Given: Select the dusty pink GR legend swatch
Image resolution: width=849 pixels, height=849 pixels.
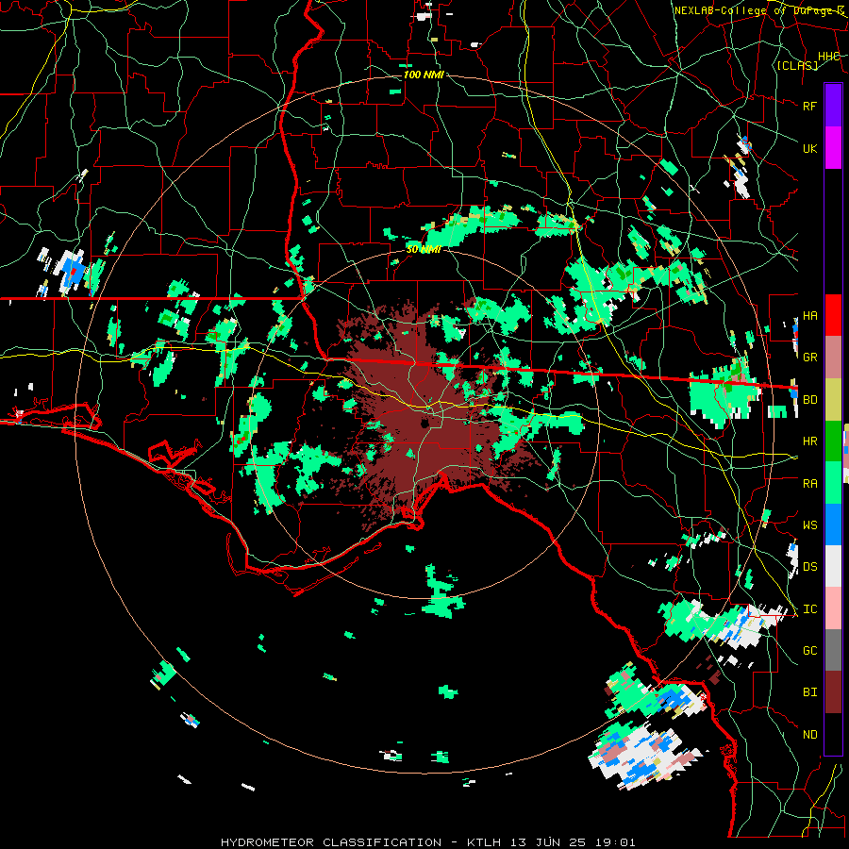Looking at the screenshot, I should pos(833,357).
